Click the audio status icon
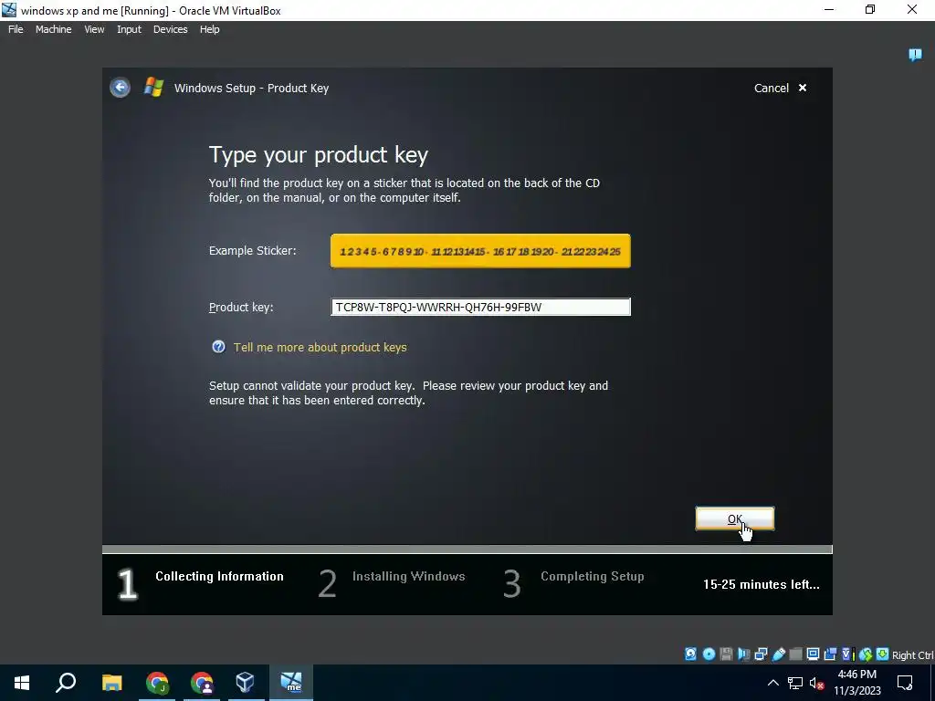This screenshot has height=701, width=935. [744, 654]
